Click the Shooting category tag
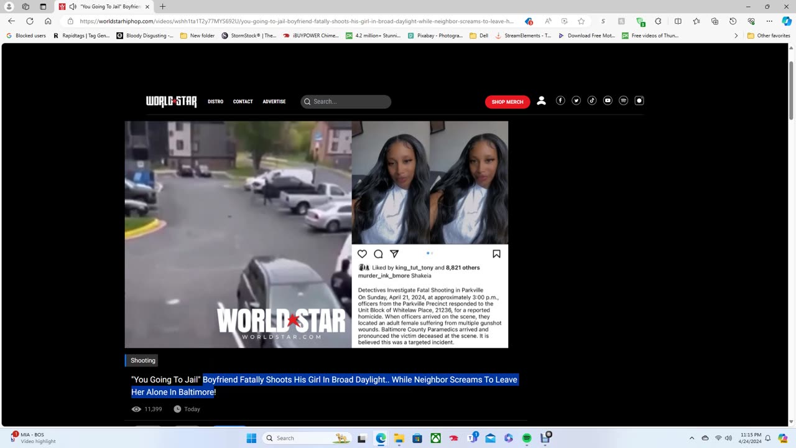Screen dimensions: 796x448 pos(142,360)
